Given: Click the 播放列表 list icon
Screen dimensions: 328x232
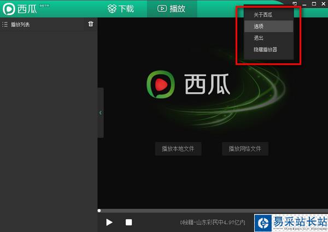Looking at the screenshot, I should [x=5, y=25].
